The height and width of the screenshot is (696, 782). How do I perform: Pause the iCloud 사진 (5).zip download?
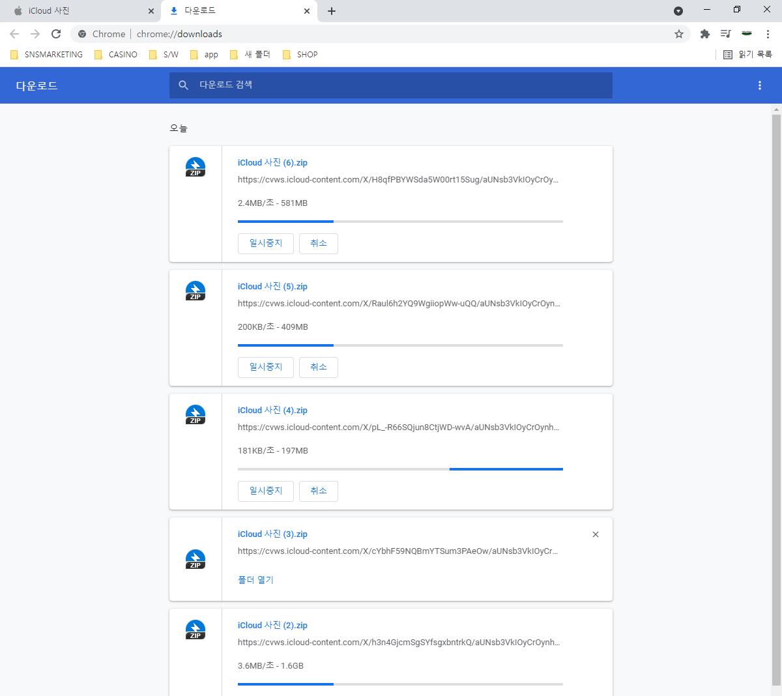[x=266, y=367]
